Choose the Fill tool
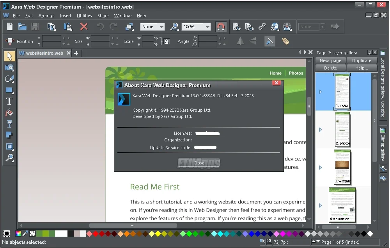 click(x=9, y=113)
